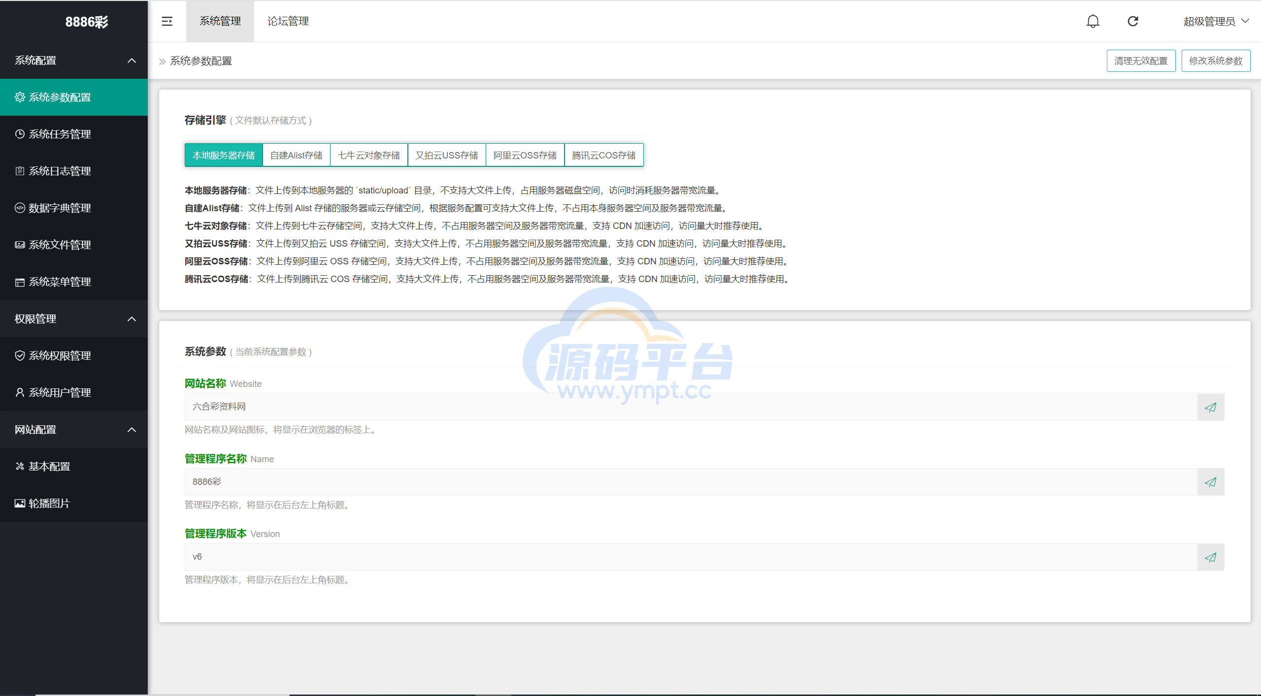Toggle the sidebar collapse hamburger icon
The image size is (1261, 696).
167,21
